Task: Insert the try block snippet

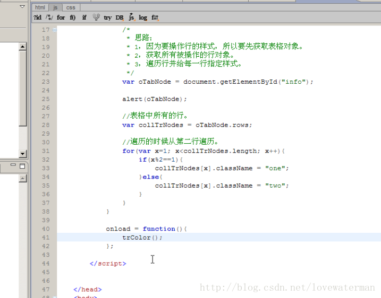Action: 107,17
